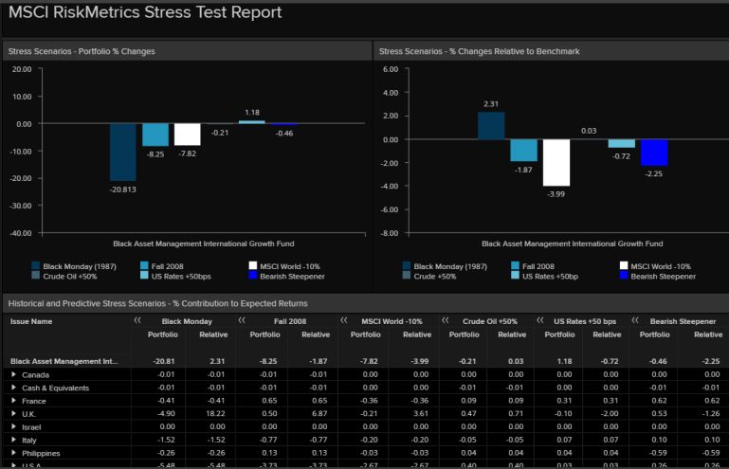Click summary Black Monday Portfolio value -20.81
Viewport: 729px width, 469px height.
(165, 361)
